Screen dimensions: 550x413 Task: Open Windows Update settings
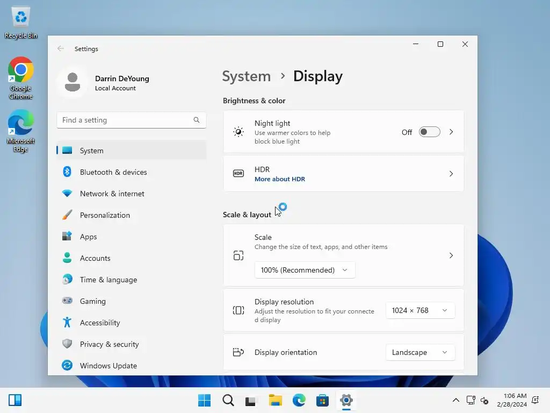[132, 366]
